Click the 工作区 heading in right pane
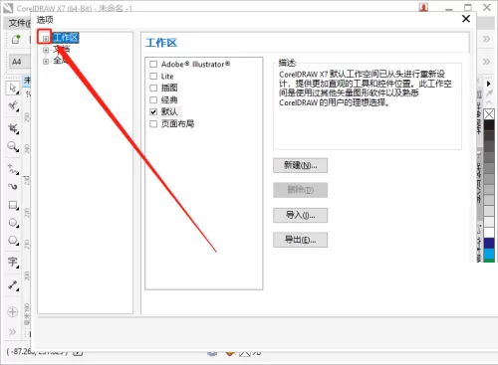This screenshot has width=498, height=365. [x=161, y=43]
